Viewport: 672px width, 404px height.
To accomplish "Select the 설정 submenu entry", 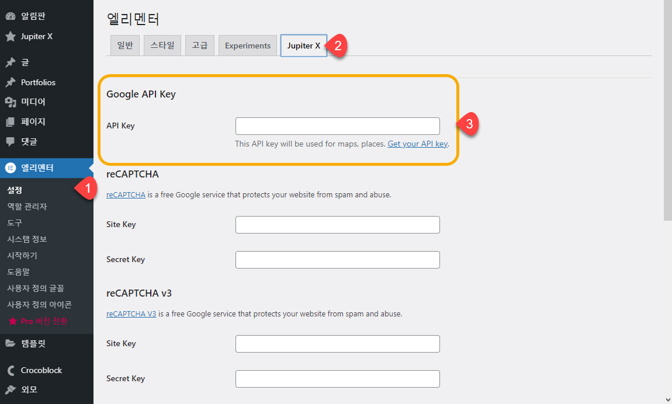I will coord(15,190).
